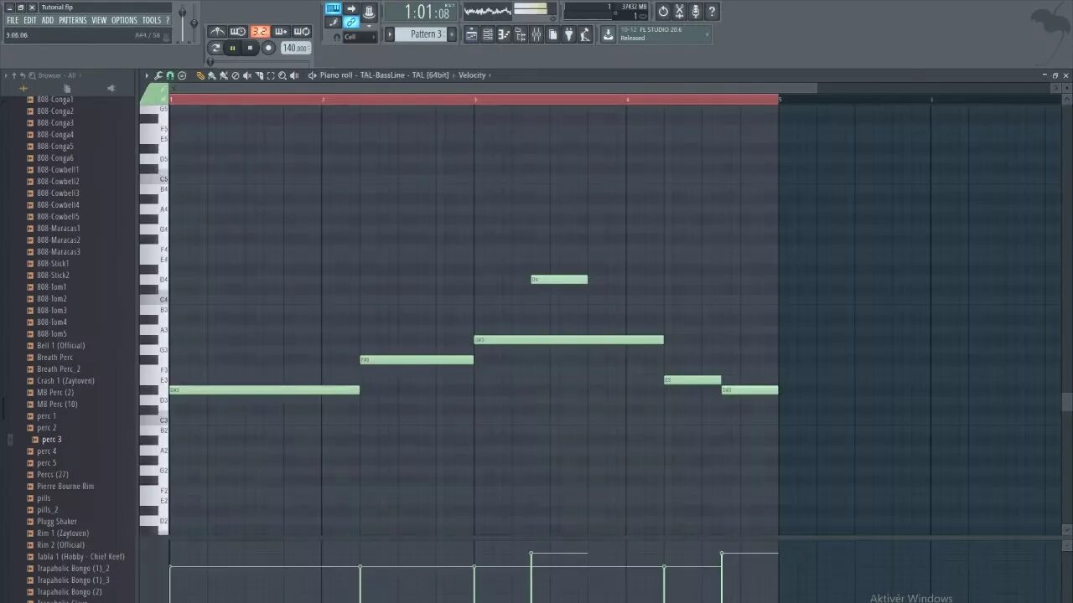
Task: Open the Channel rack from main toolbar
Action: click(x=488, y=34)
